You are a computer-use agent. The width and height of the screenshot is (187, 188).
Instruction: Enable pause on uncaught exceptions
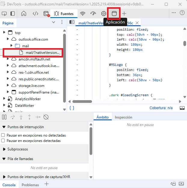tap(3, 135)
